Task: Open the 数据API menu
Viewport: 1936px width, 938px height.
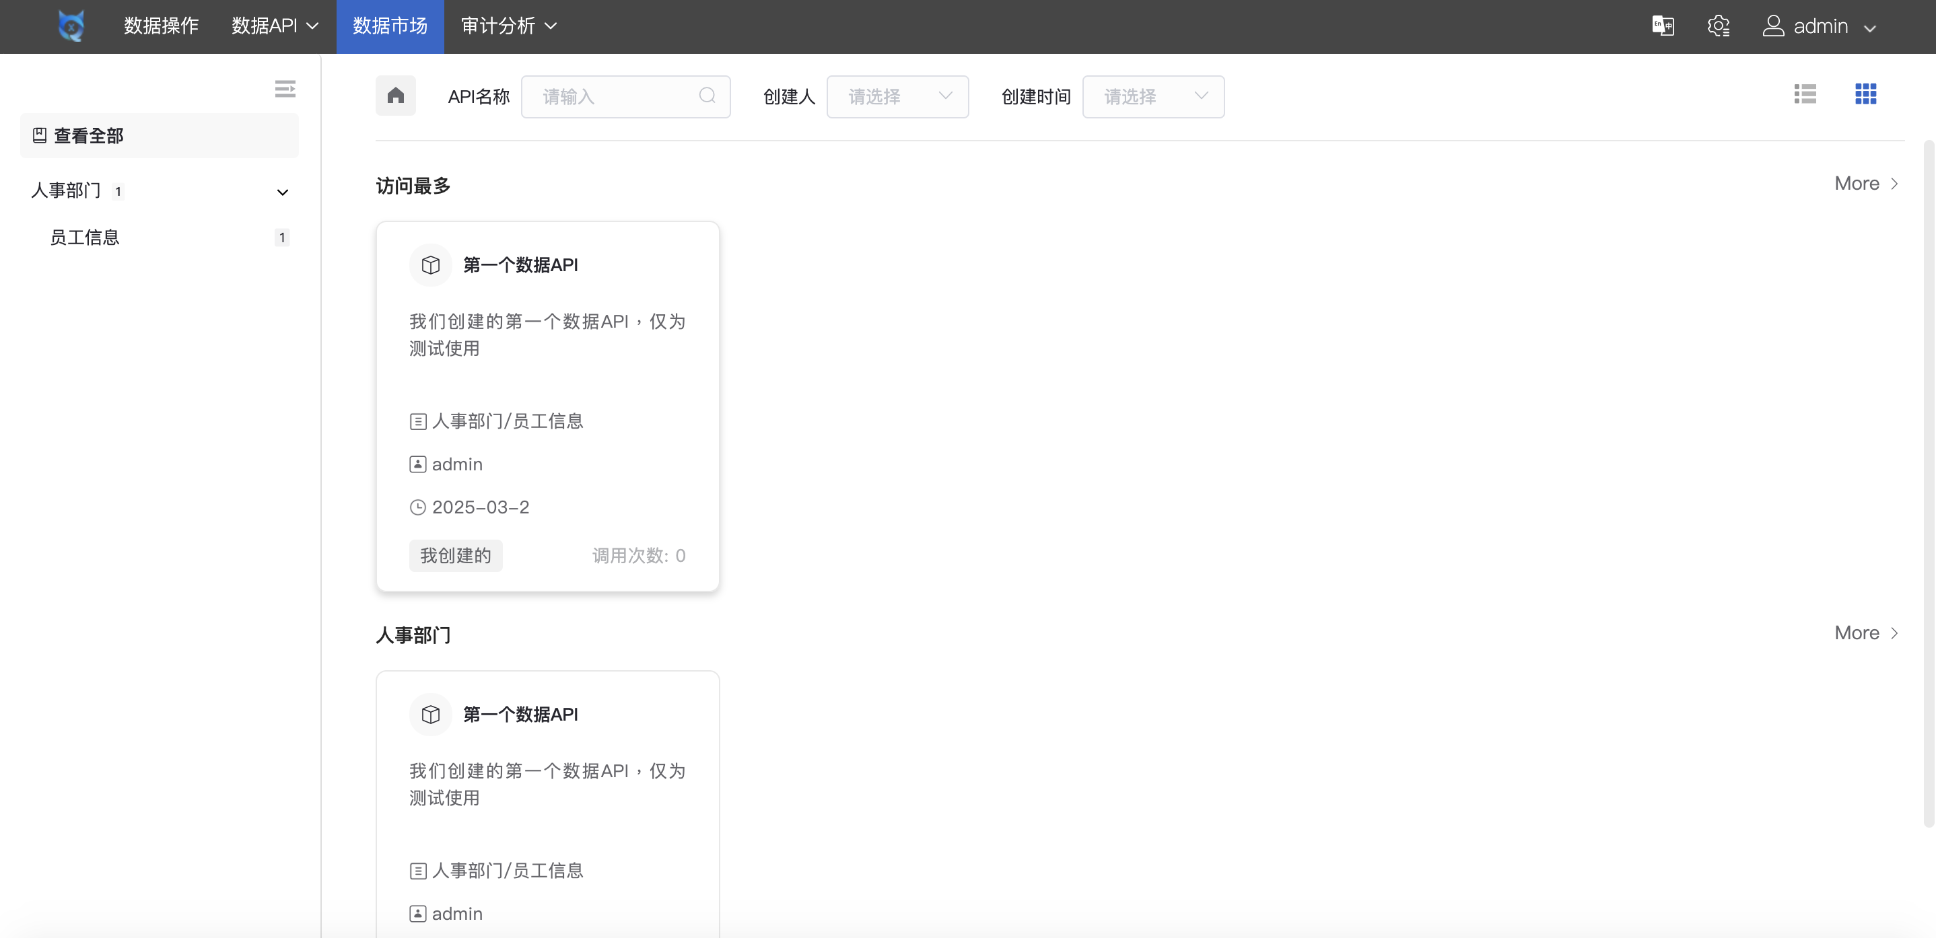Action: [x=275, y=26]
